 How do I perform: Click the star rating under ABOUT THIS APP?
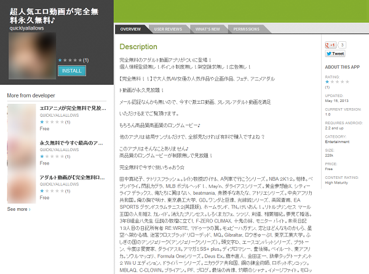tap(337, 82)
